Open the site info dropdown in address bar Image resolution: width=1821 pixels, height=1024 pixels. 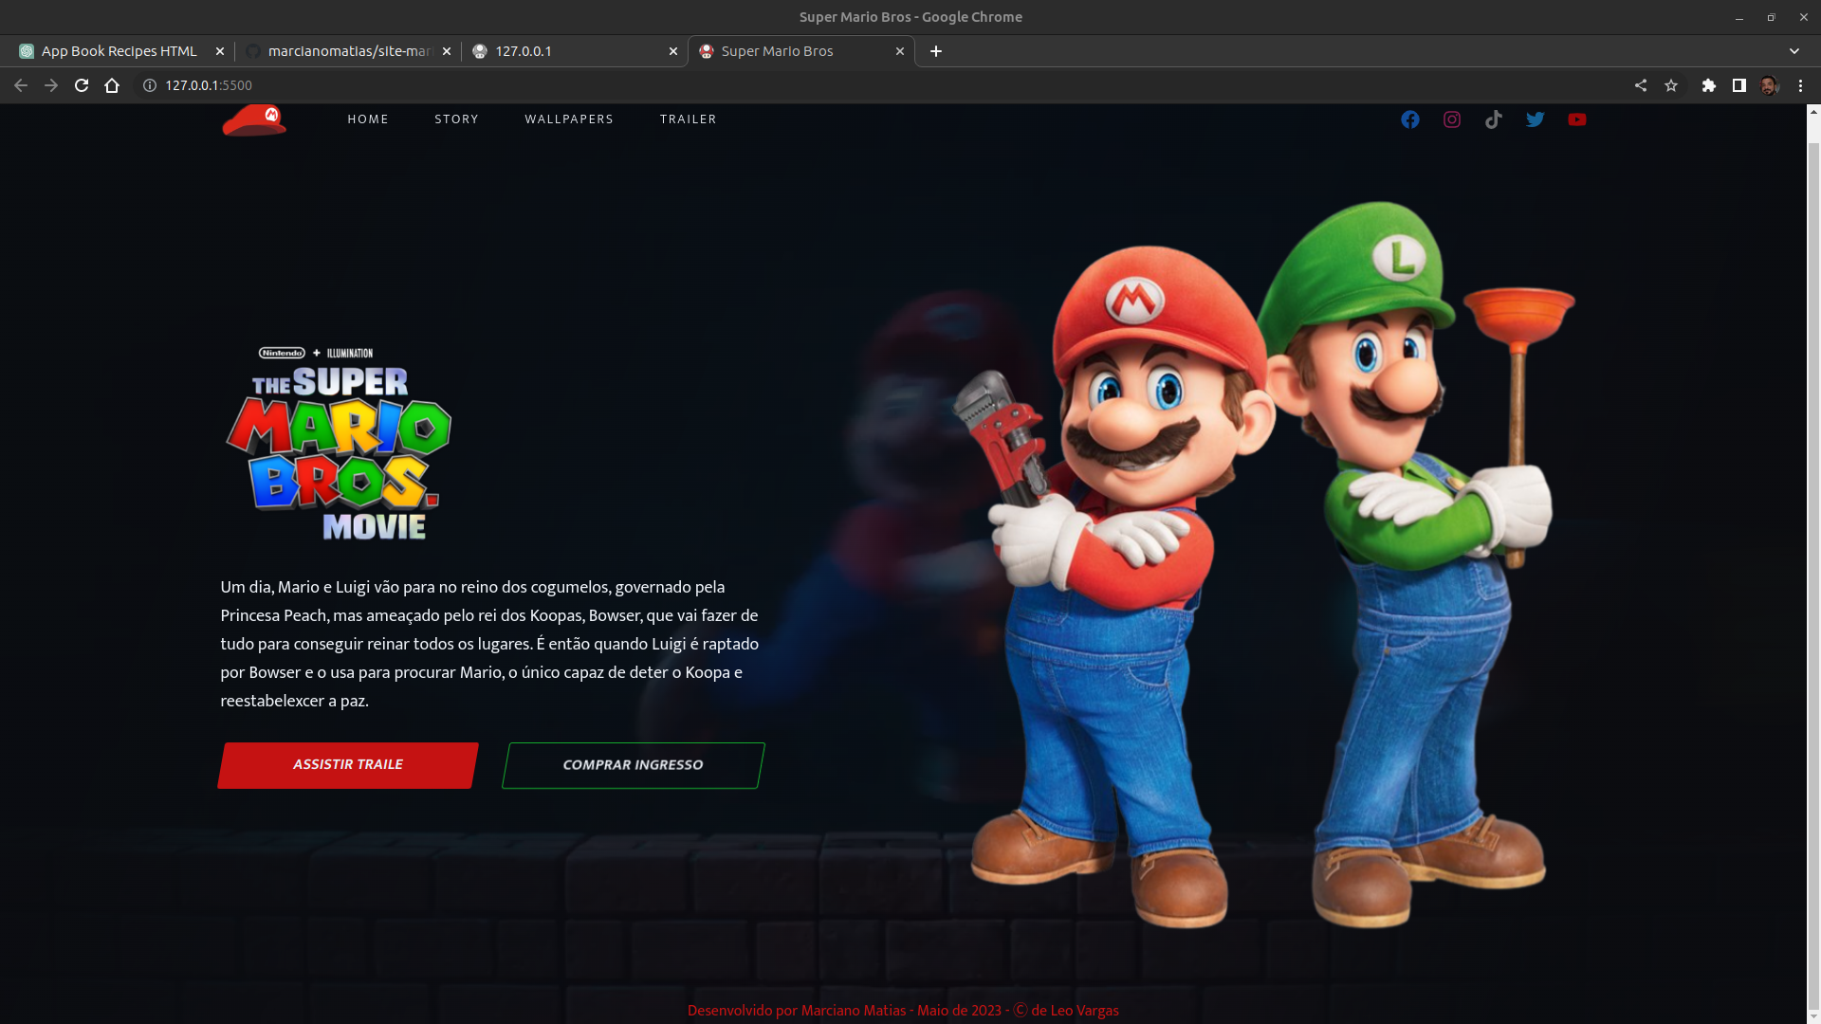(149, 85)
